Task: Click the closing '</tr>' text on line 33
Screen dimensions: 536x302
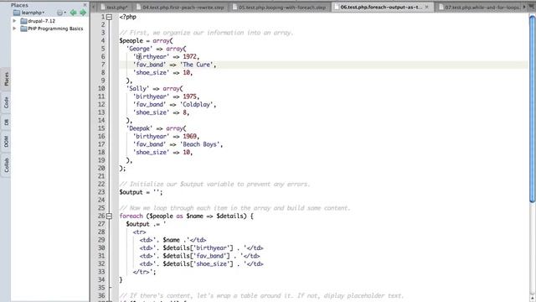Action: (142, 272)
